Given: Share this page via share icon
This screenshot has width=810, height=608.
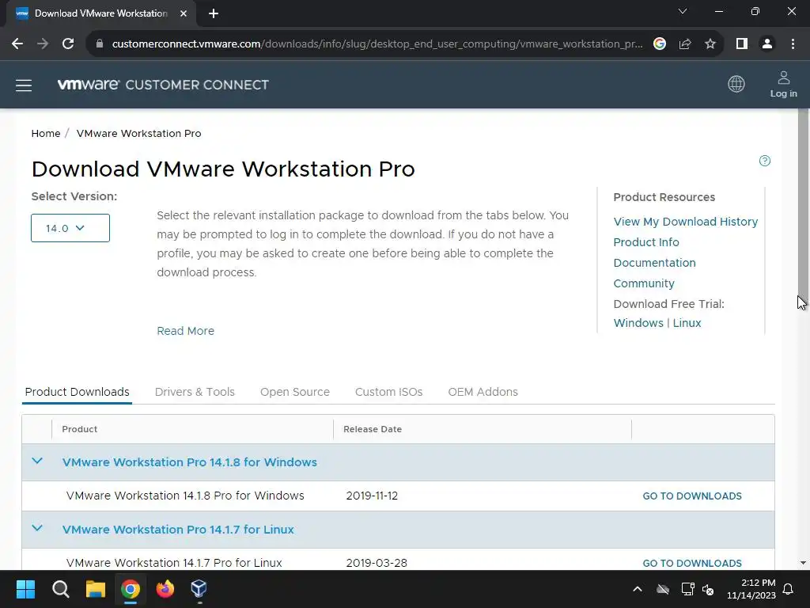Looking at the screenshot, I should [685, 44].
